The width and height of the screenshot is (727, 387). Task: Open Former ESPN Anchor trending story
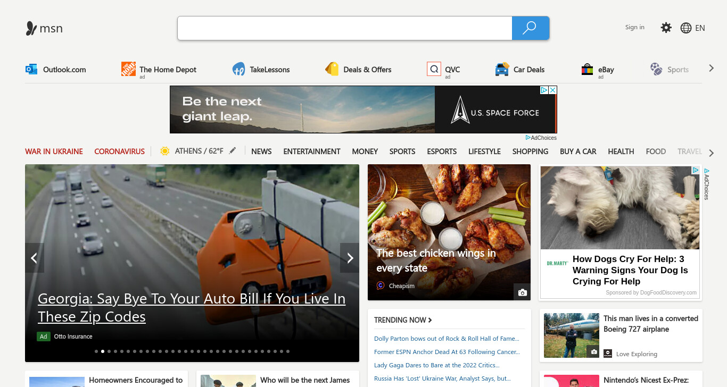pos(447,352)
